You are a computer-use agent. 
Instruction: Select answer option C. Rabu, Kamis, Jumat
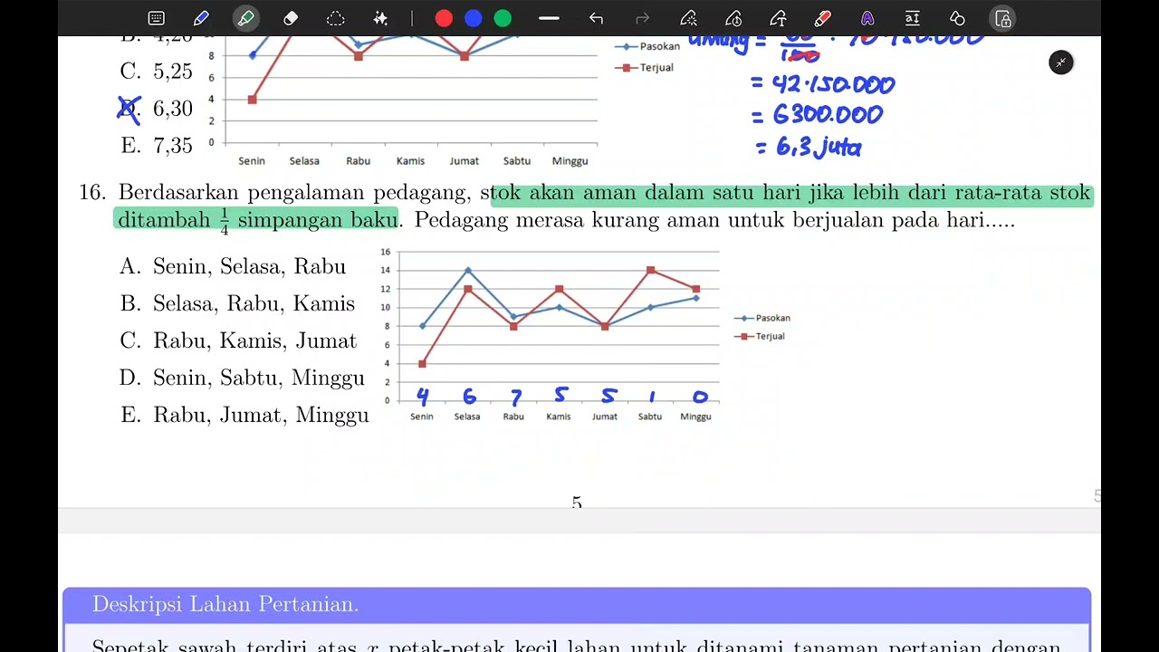[x=238, y=340]
